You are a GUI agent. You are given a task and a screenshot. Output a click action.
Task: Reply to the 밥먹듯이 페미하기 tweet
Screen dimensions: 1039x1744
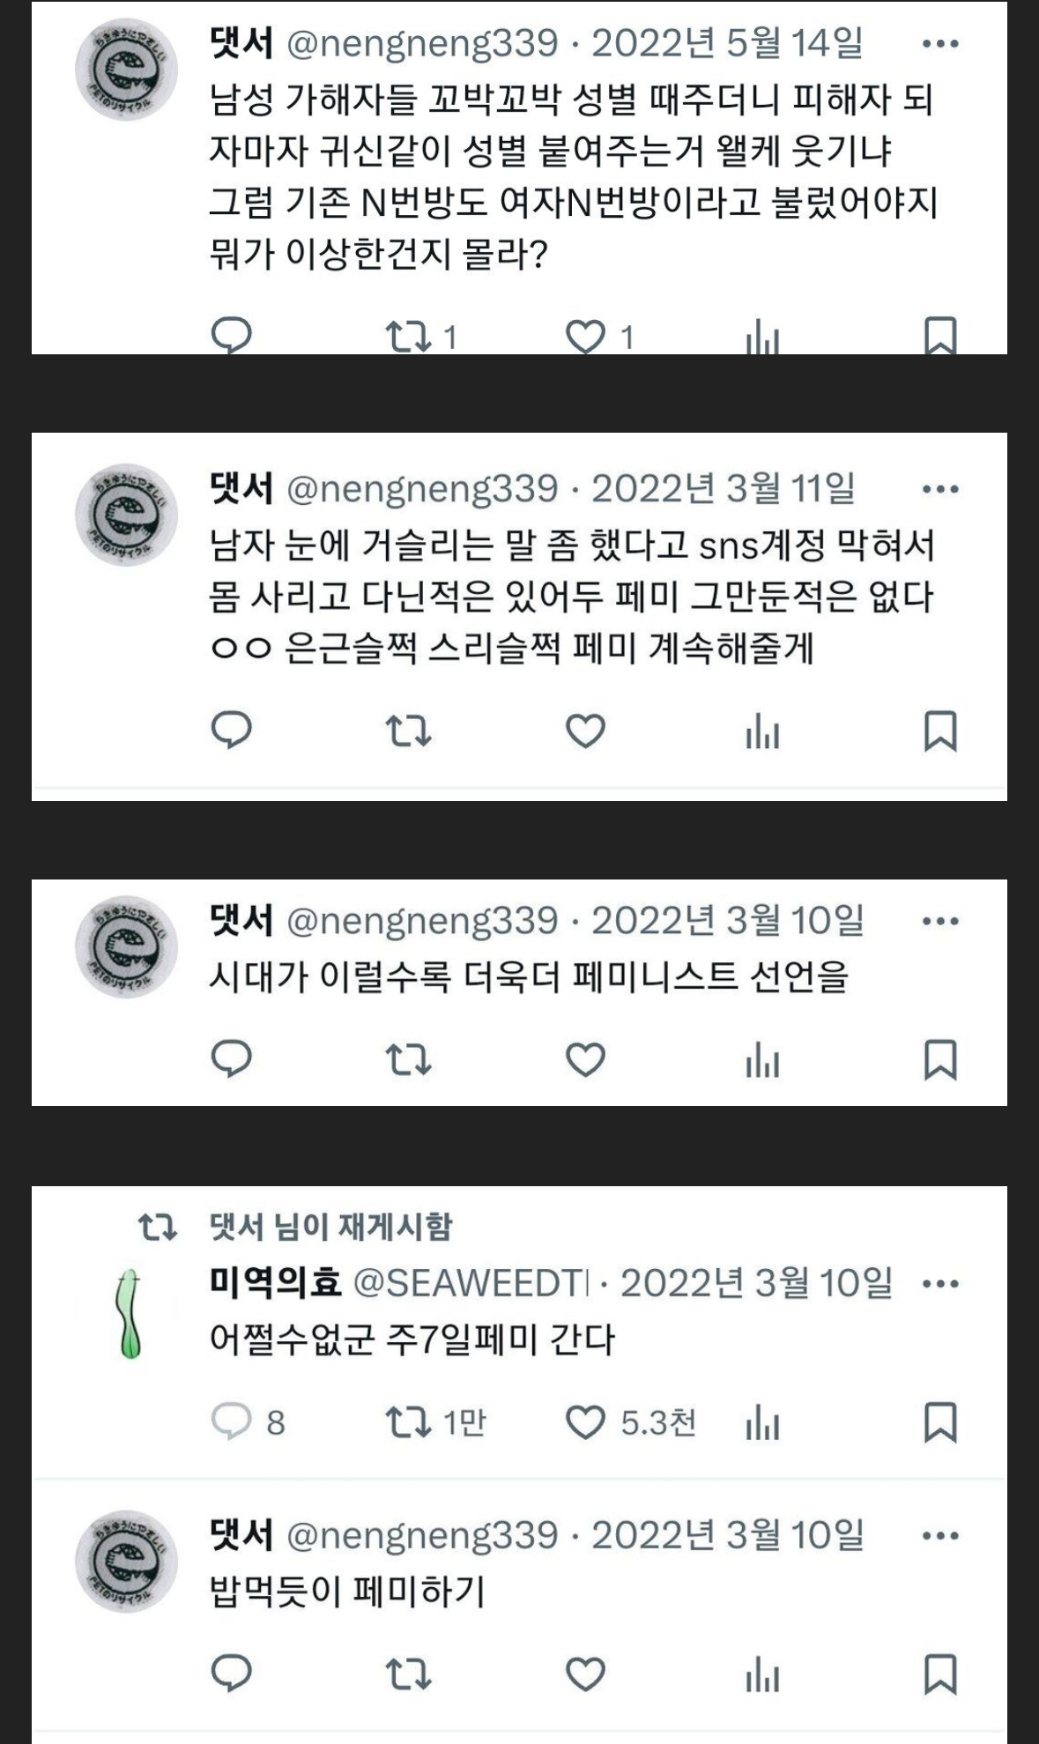[232, 1674]
